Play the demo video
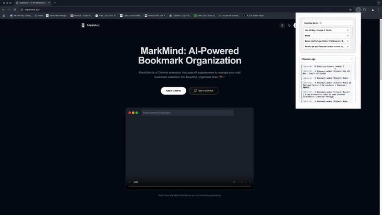Screen dimensions: 382x215 [129, 182]
